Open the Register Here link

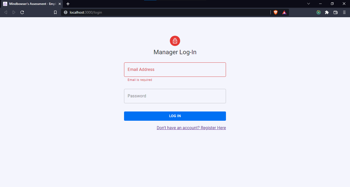click(x=191, y=128)
